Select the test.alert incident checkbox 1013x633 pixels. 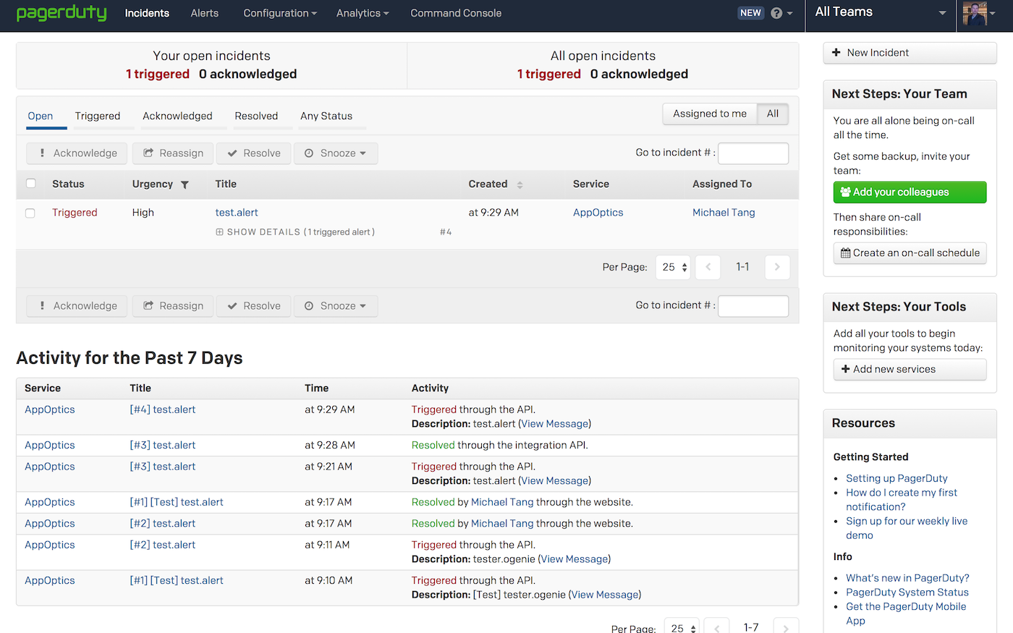click(30, 213)
